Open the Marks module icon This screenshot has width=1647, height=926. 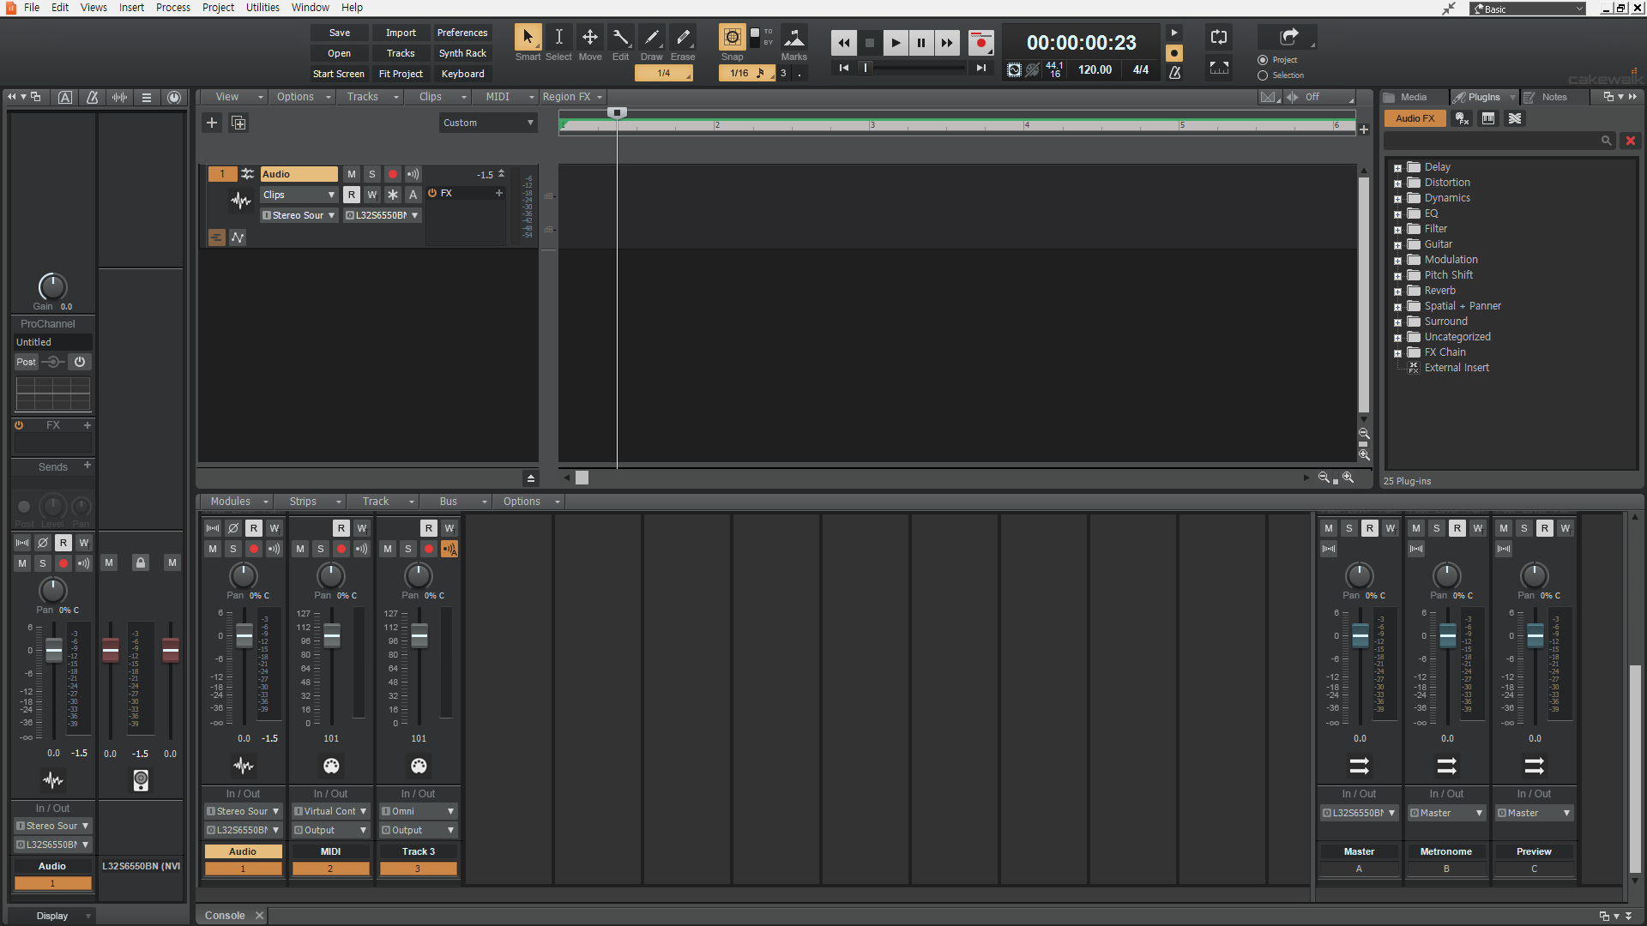pyautogui.click(x=794, y=38)
